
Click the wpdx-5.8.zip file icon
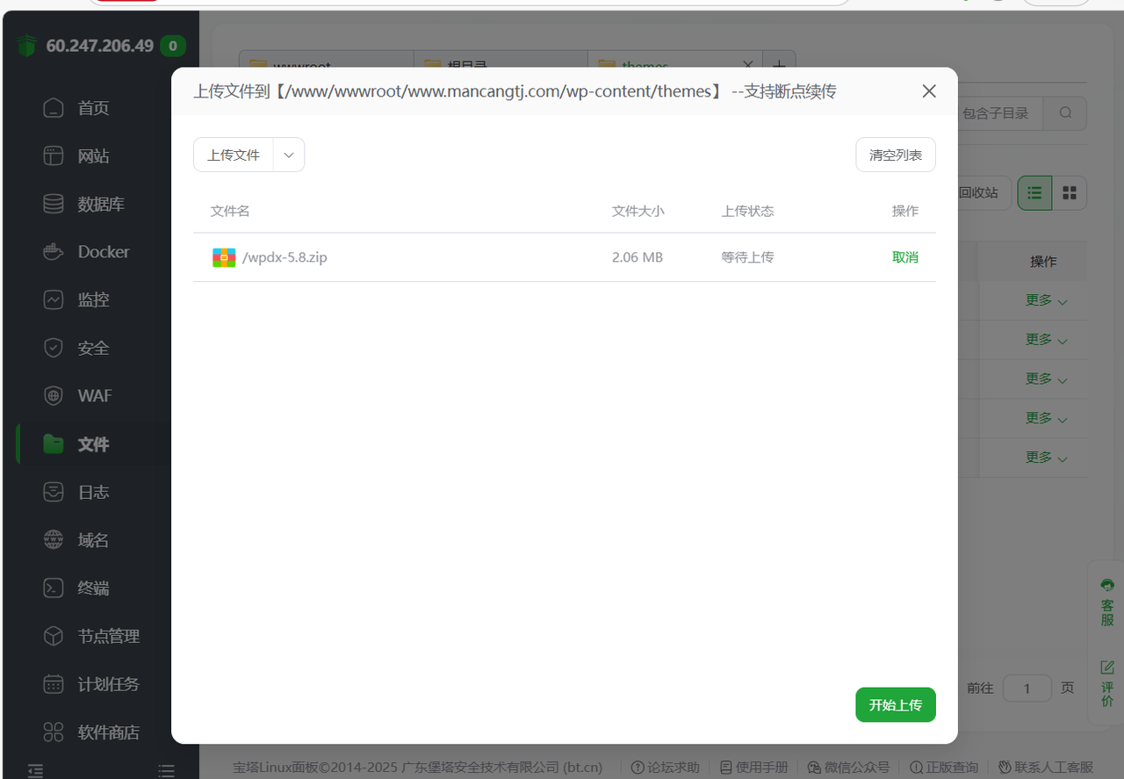(x=224, y=257)
